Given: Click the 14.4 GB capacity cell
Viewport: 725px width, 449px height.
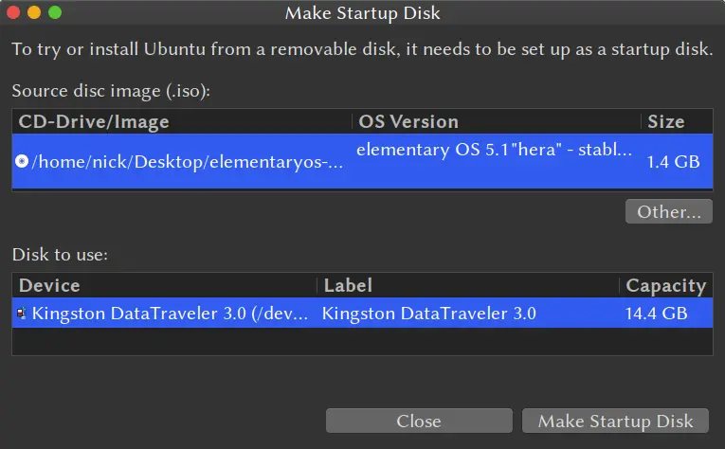Looking at the screenshot, I should click(655, 314).
